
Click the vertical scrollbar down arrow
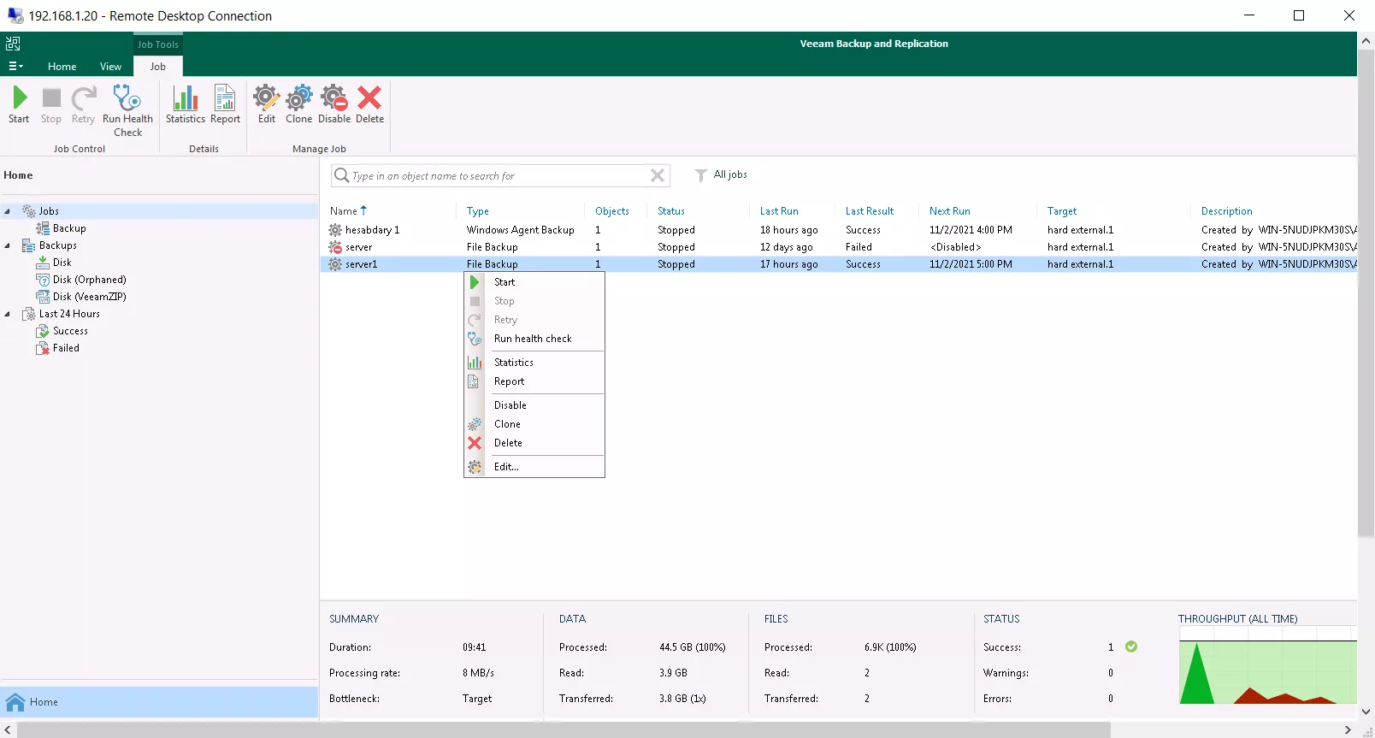(x=1366, y=711)
